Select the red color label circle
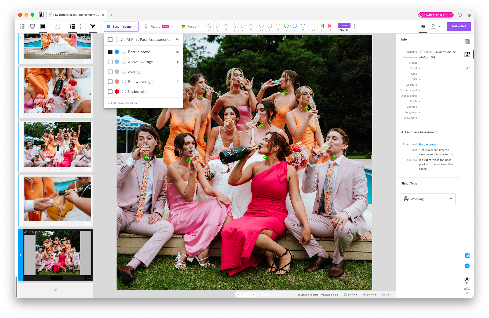The image size is (489, 318). coord(270,26)
